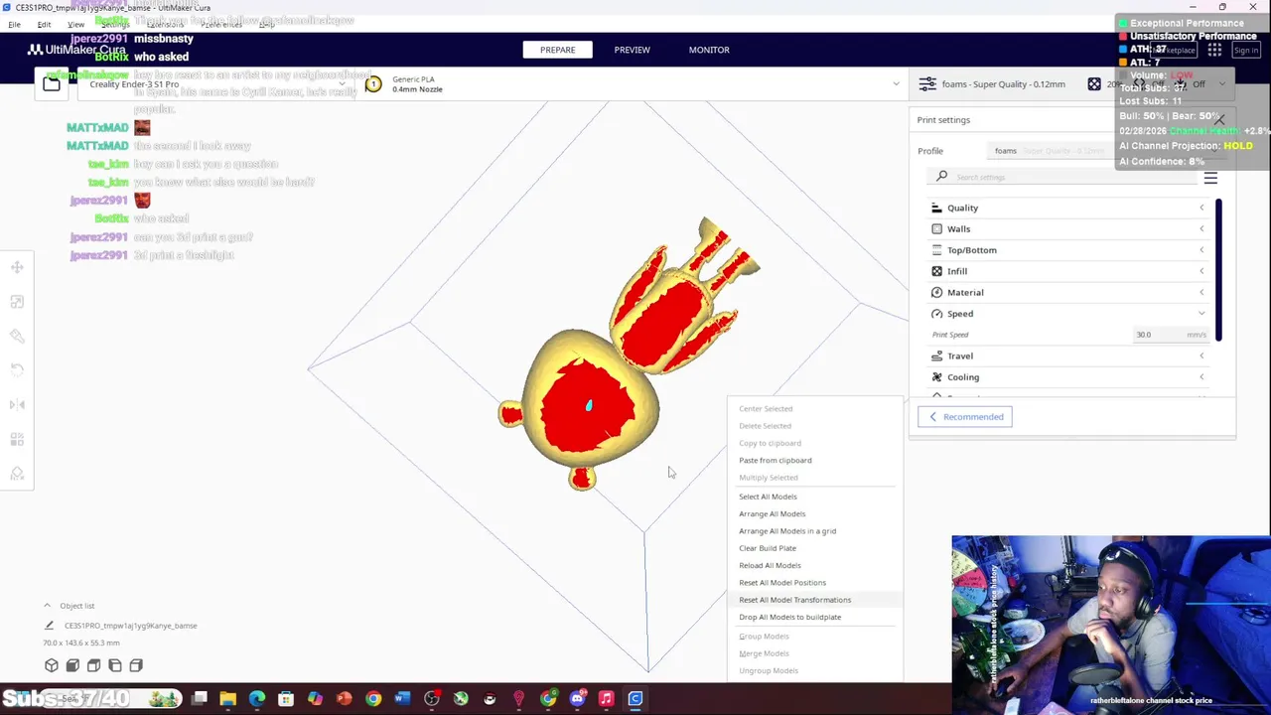Click the Top/Bottom category icon
The height and width of the screenshot is (715, 1271).
point(936,250)
